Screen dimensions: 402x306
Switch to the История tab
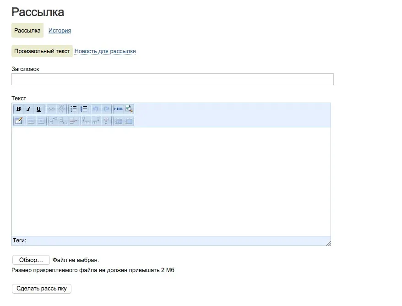60,31
